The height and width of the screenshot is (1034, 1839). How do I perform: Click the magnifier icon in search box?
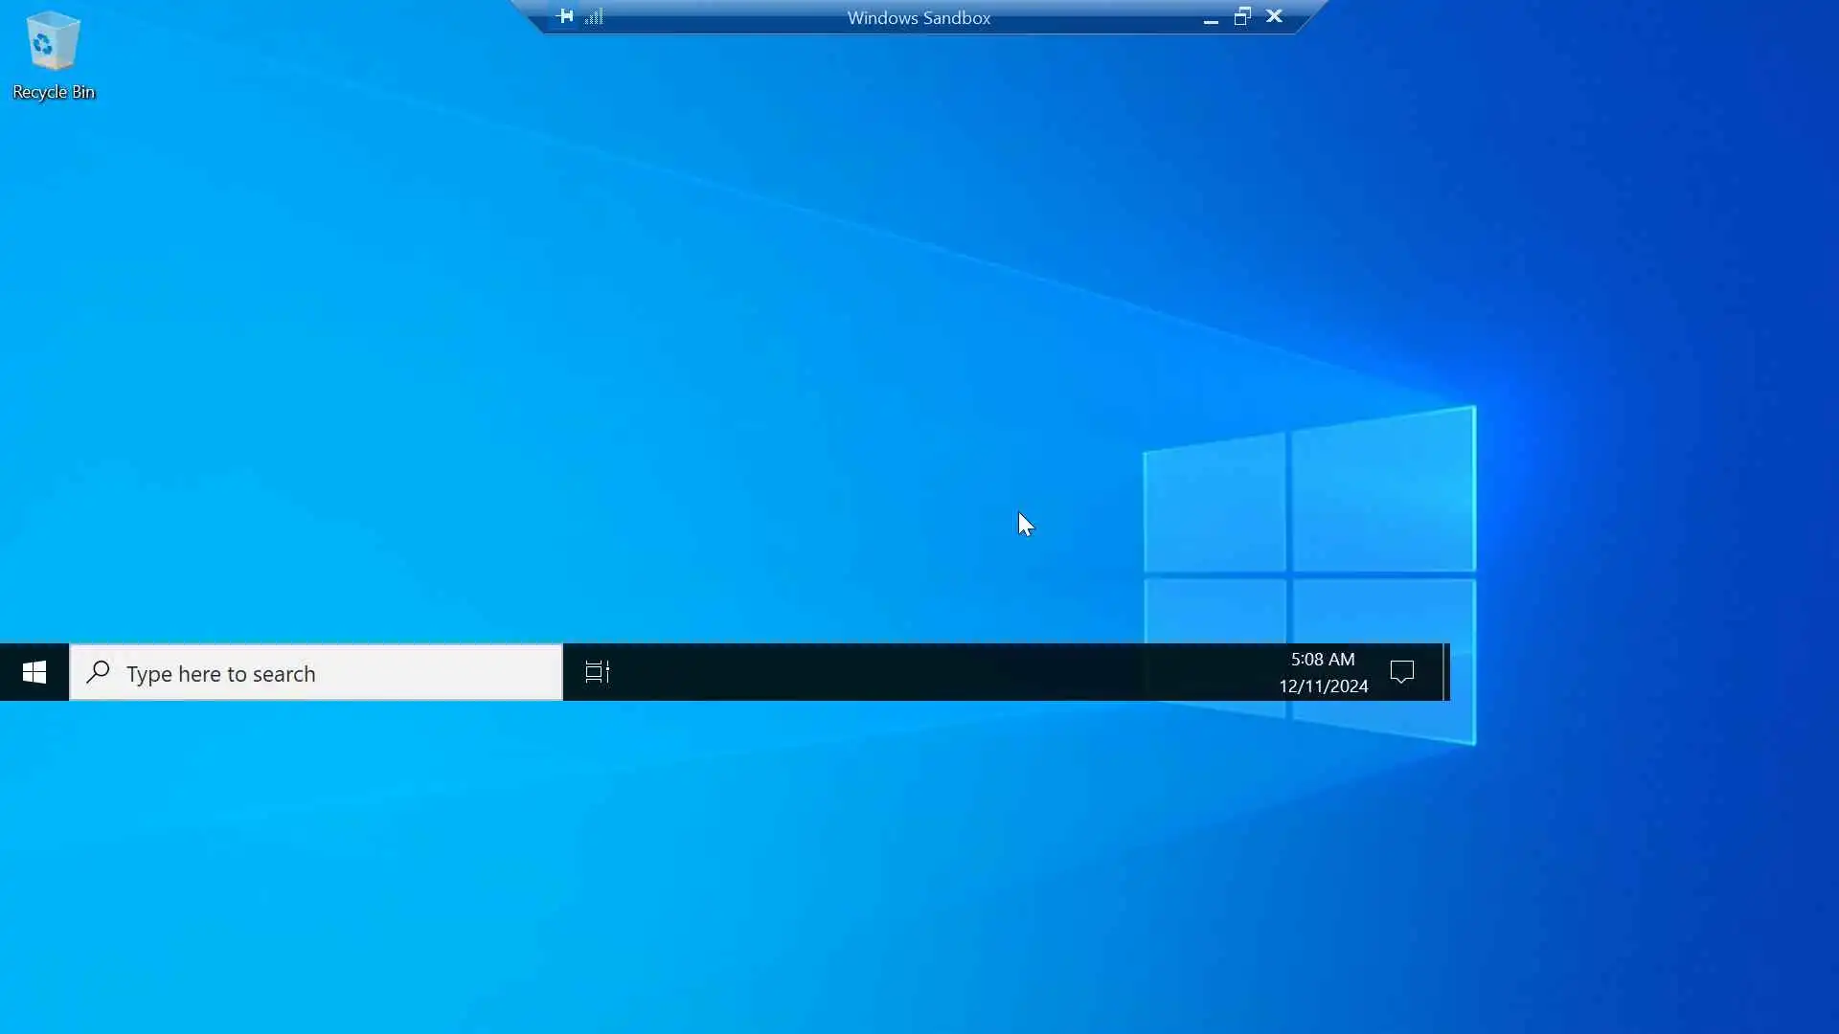(x=98, y=672)
